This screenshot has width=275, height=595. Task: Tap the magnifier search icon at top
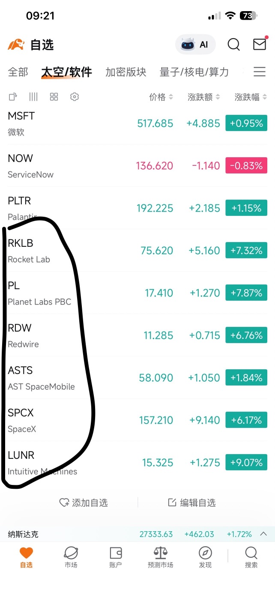[x=234, y=45]
